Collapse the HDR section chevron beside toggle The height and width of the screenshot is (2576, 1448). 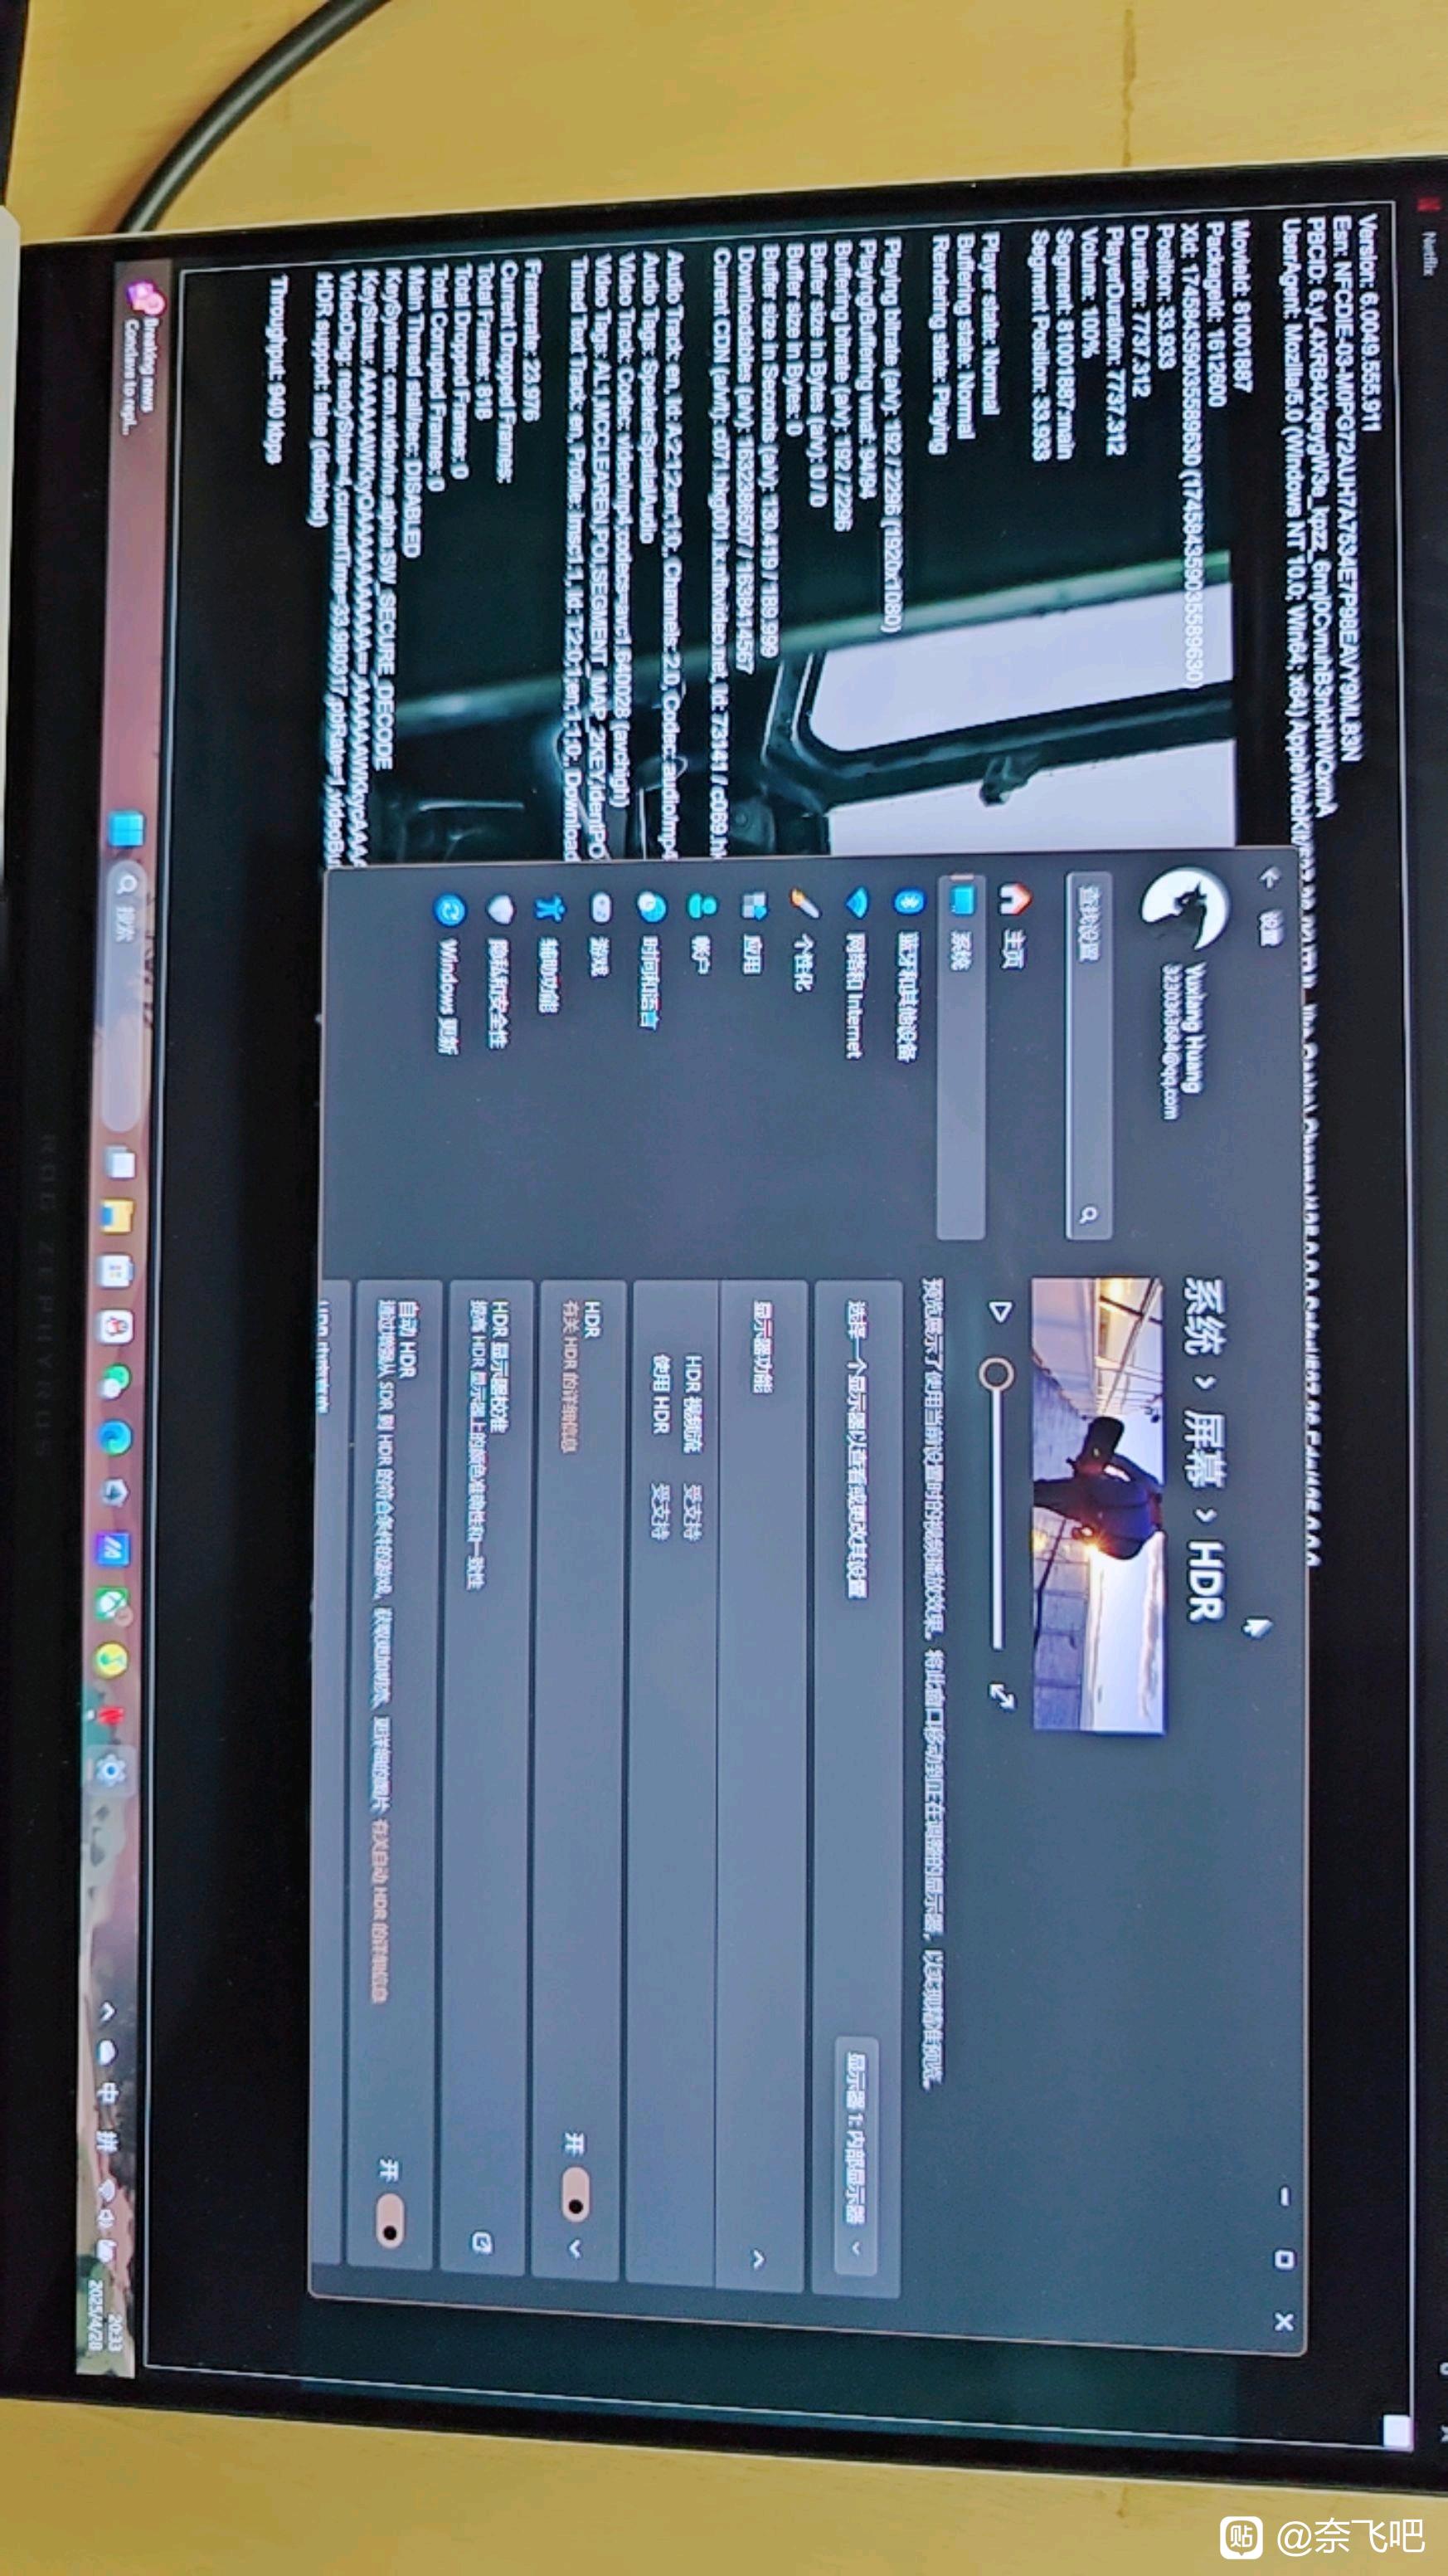[575, 2248]
